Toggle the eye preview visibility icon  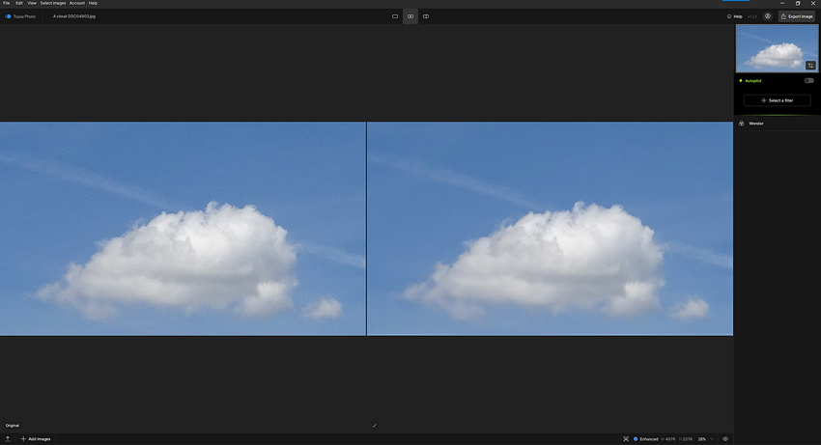(725, 438)
